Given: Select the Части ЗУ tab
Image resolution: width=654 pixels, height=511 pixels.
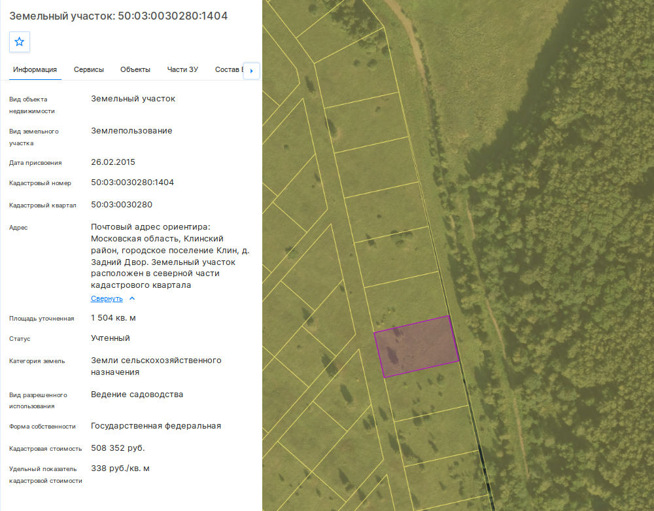Looking at the screenshot, I should (x=182, y=69).
